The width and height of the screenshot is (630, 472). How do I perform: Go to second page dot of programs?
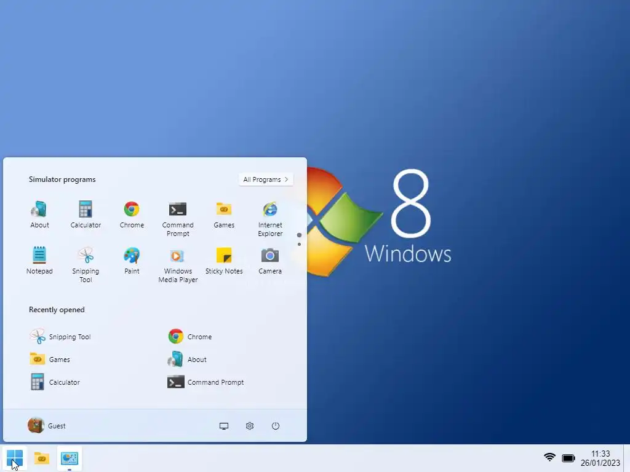(x=299, y=245)
